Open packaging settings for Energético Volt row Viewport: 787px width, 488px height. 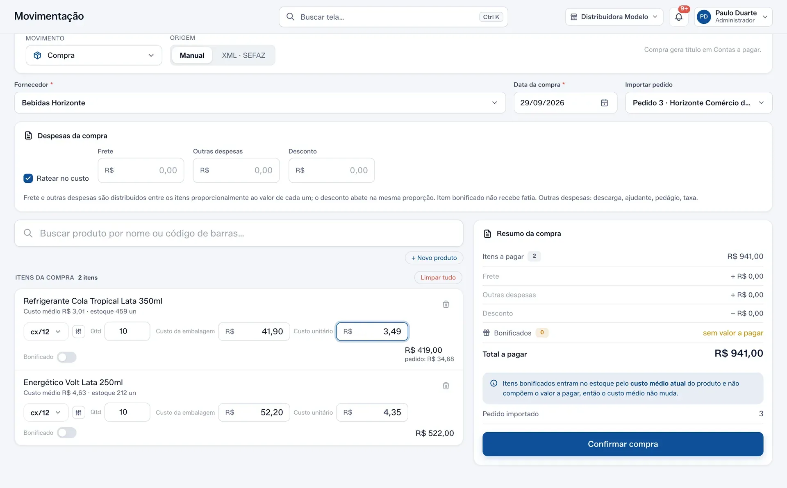(79, 412)
